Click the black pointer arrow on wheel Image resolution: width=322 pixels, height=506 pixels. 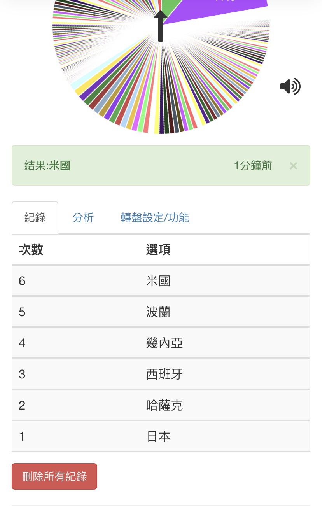click(x=160, y=26)
